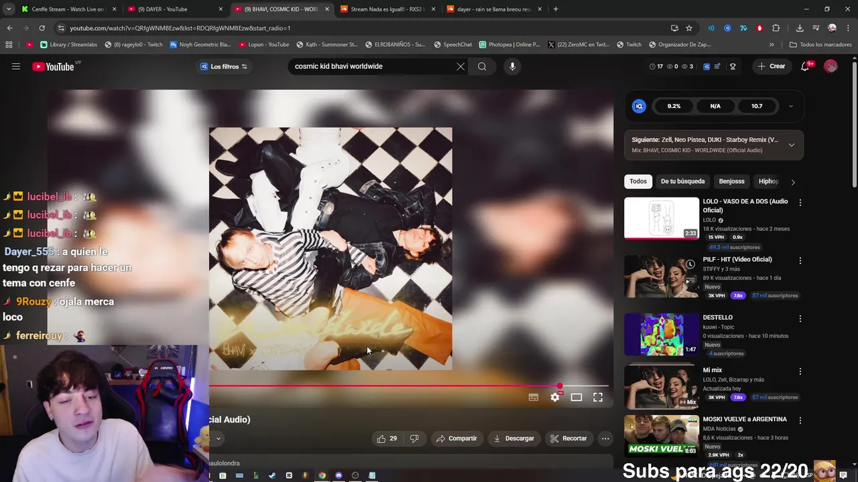Open options for Mi mix playlist
This screenshot has height=482, width=858.
pos(800,372)
